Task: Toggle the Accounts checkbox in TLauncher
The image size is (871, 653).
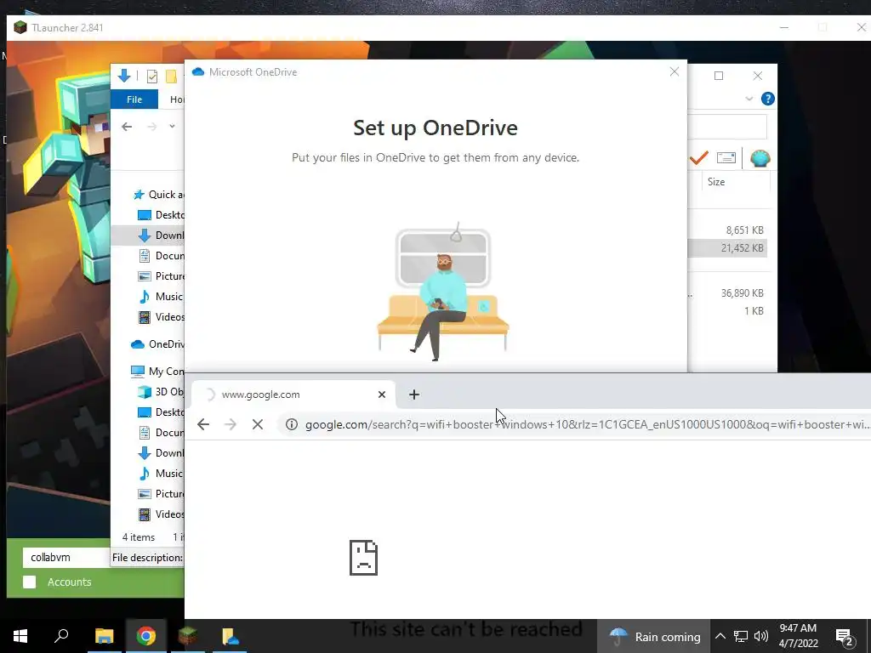Action: tap(30, 582)
